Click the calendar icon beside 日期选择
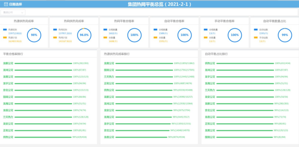The image size is (299, 147). click(6, 4)
